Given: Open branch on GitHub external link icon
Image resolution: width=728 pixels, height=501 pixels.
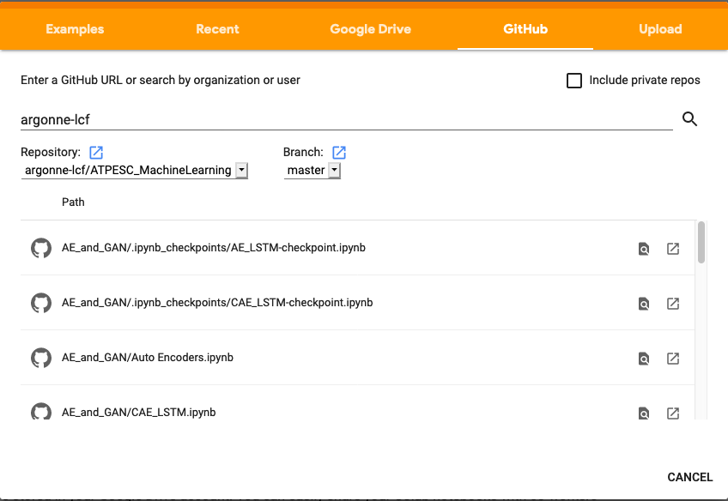Looking at the screenshot, I should (339, 152).
